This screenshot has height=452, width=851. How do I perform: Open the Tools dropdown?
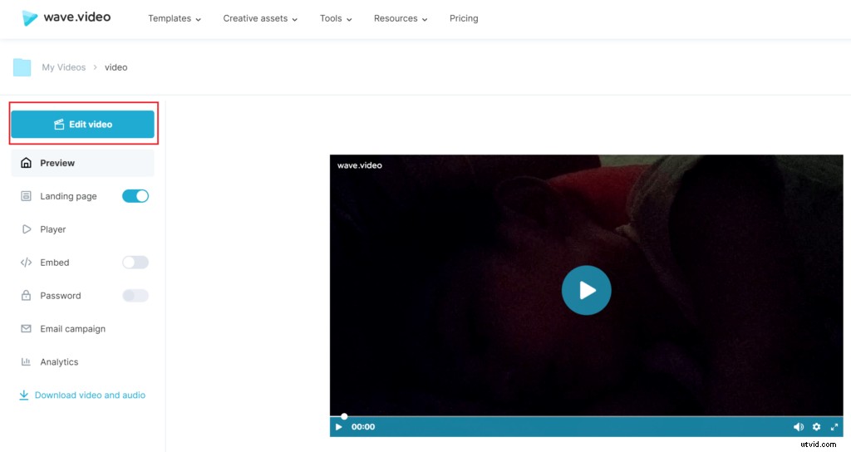click(336, 18)
